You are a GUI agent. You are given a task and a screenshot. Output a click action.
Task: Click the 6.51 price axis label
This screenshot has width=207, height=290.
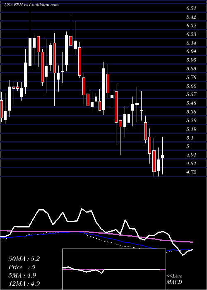pyautogui.click(x=191, y=8)
